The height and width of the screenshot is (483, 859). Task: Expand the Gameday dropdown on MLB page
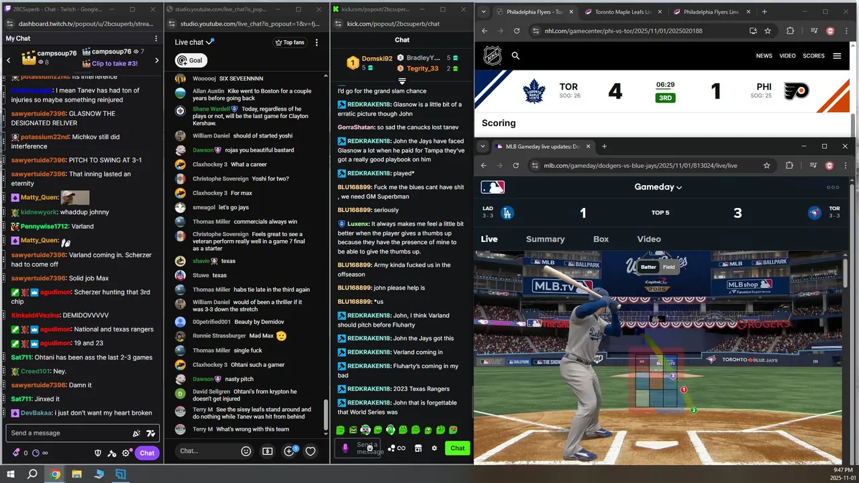tap(658, 187)
